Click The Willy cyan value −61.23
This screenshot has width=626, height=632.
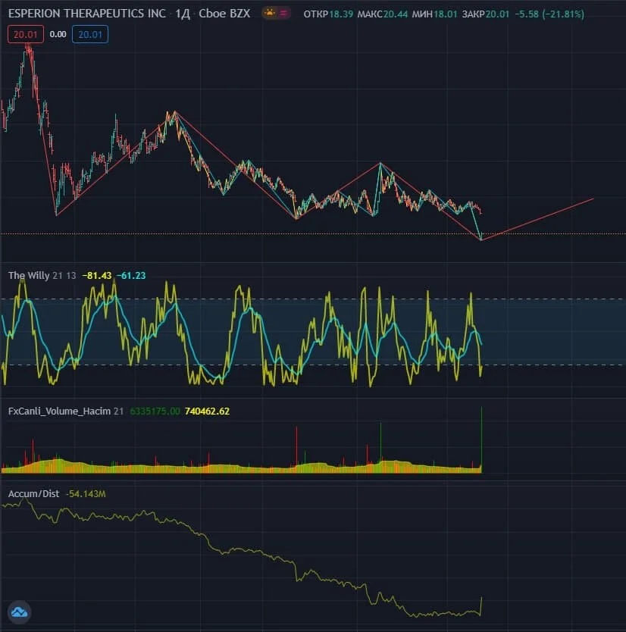click(131, 276)
